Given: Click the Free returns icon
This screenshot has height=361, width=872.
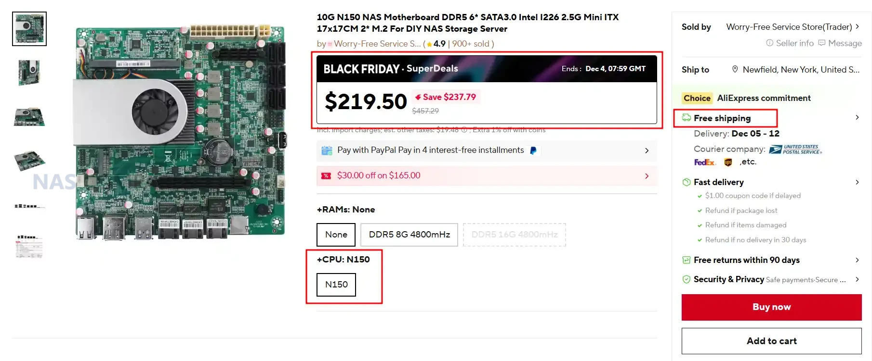Looking at the screenshot, I should point(687,260).
